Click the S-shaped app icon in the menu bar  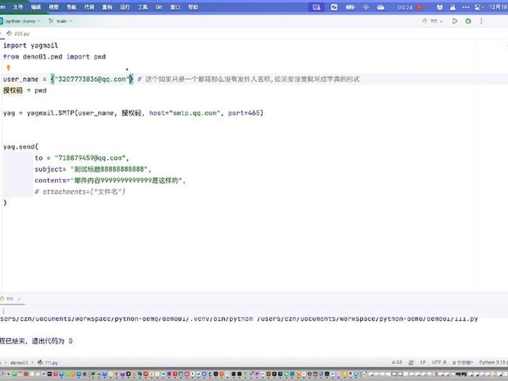[334, 7]
